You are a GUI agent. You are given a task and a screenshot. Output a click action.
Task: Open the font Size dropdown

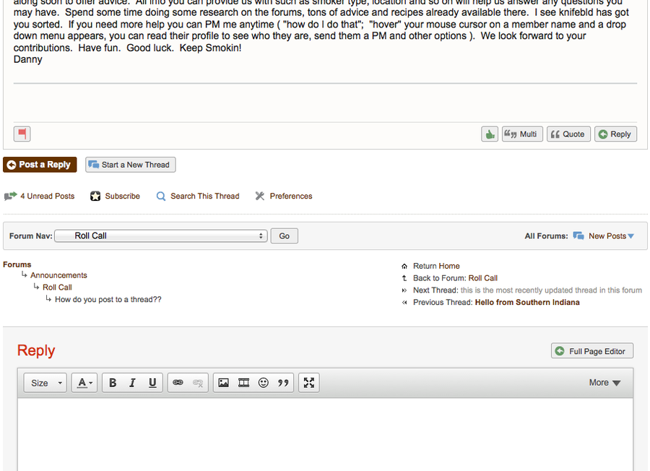point(45,383)
